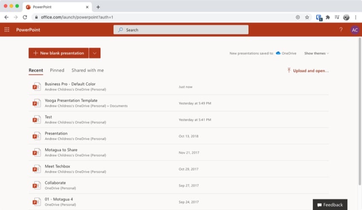
Task: Open the Office app launcher waffle icon
Action: 7,30
